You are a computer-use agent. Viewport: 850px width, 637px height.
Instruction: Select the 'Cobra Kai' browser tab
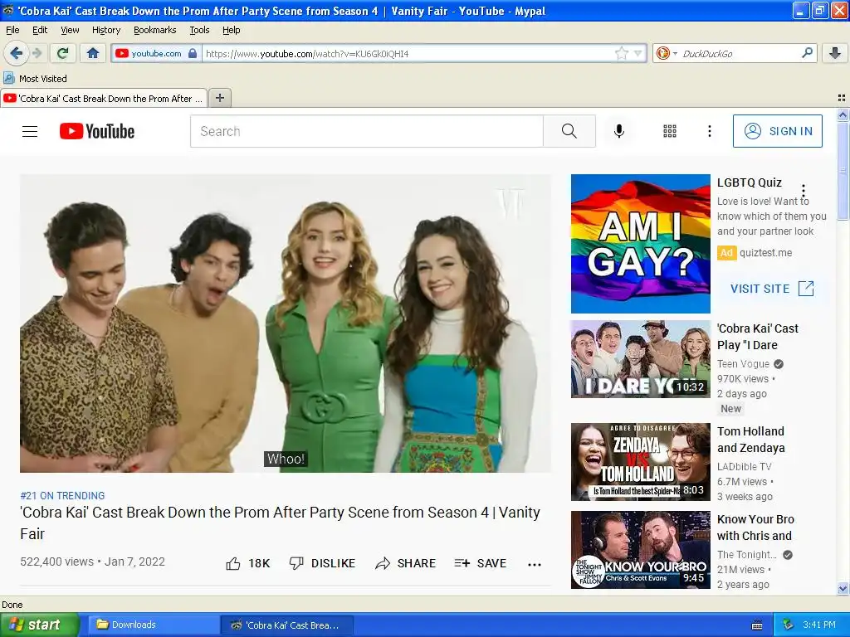point(104,98)
